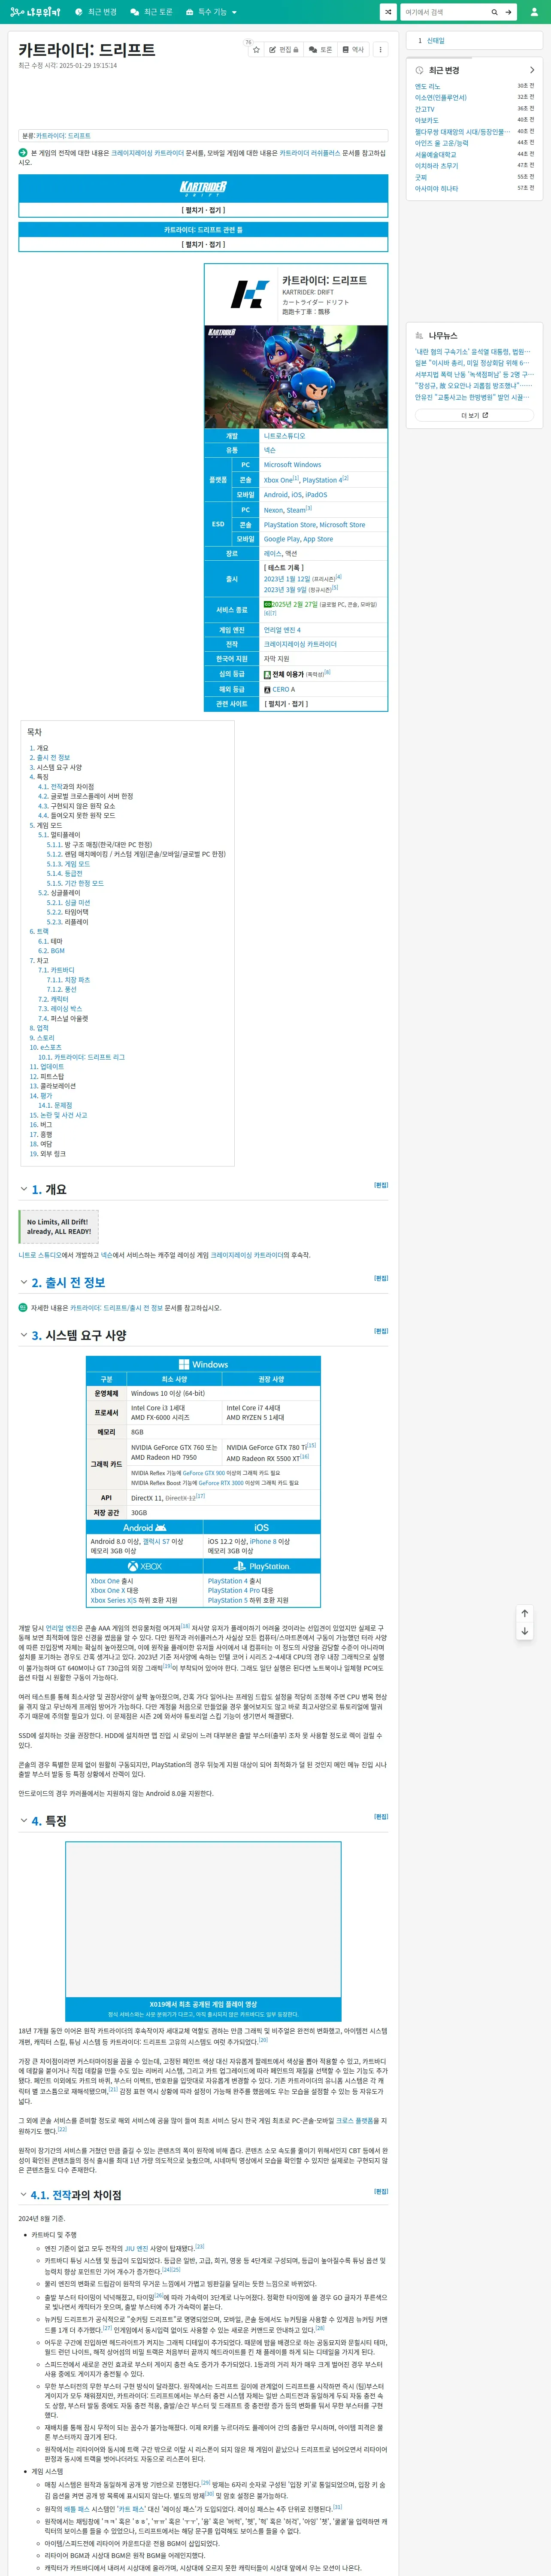Screen dimensions: 551x2576
Task: Click the random document shuffle icon
Action: tap(388, 12)
